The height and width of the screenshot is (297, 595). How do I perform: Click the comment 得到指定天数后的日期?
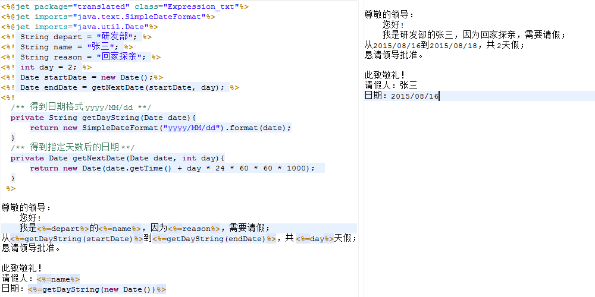(73, 148)
